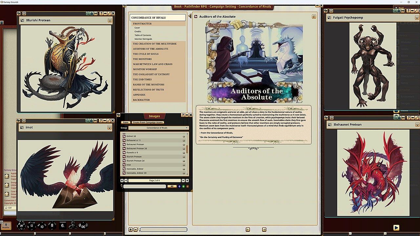Go to next book page arrow
420x236 pixels.
[264, 229]
